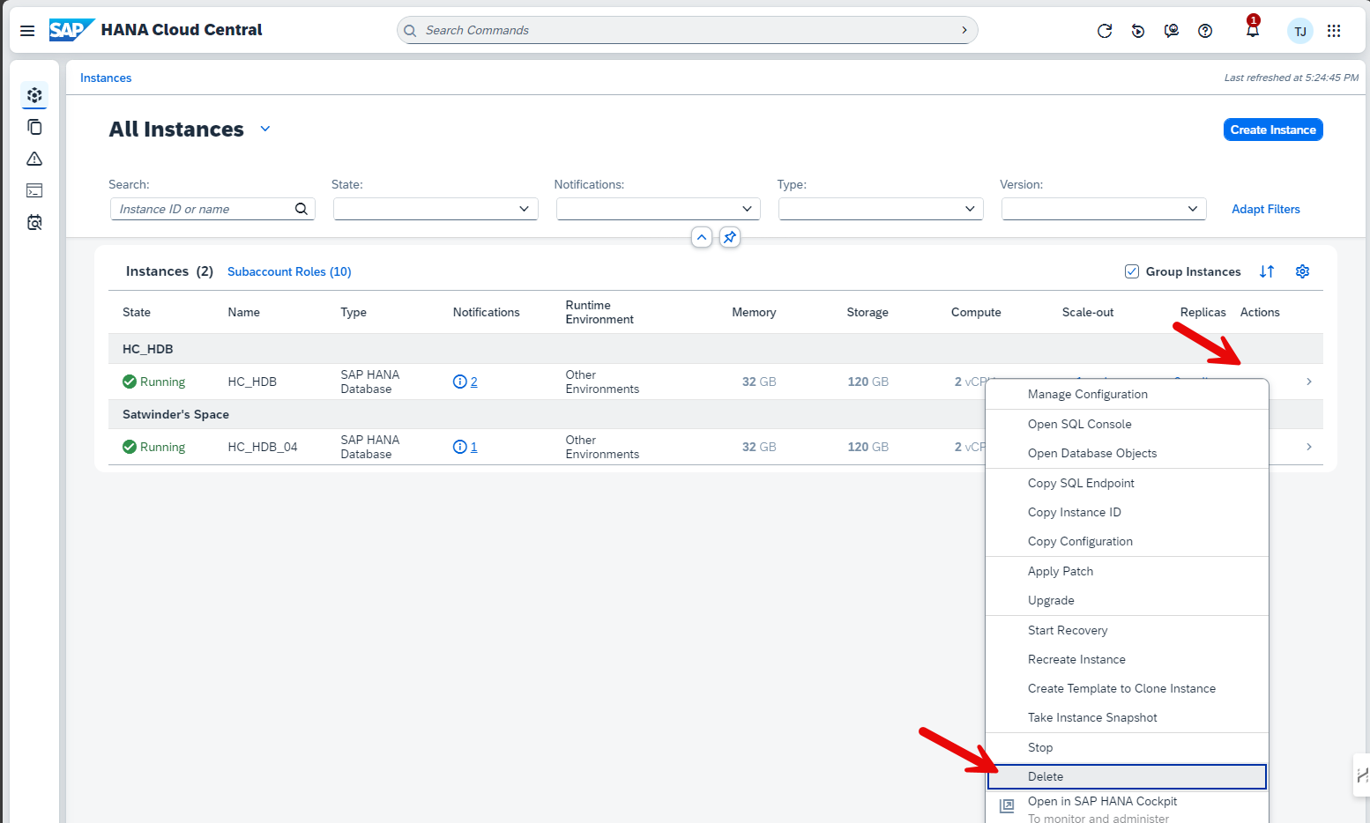The height and width of the screenshot is (823, 1370).
Task: Click the Create Instance button
Action: [x=1272, y=130]
